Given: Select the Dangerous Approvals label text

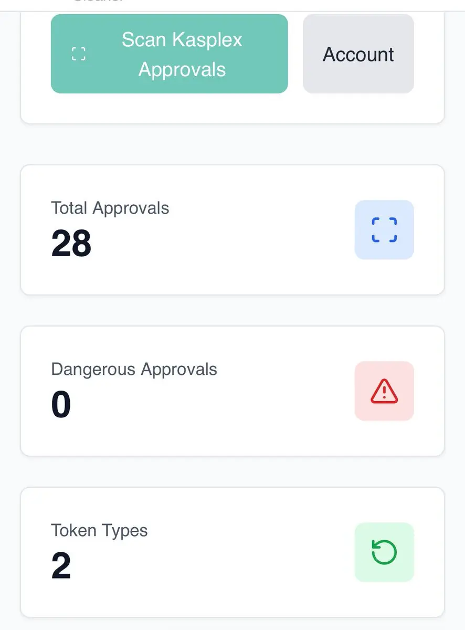Looking at the screenshot, I should (134, 369).
